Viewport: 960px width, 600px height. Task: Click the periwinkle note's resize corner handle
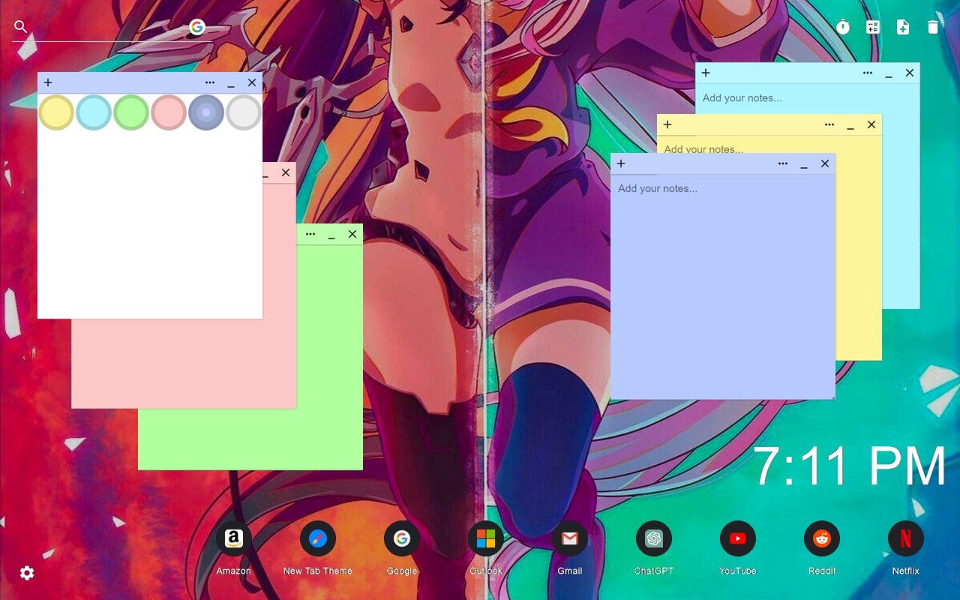[832, 396]
